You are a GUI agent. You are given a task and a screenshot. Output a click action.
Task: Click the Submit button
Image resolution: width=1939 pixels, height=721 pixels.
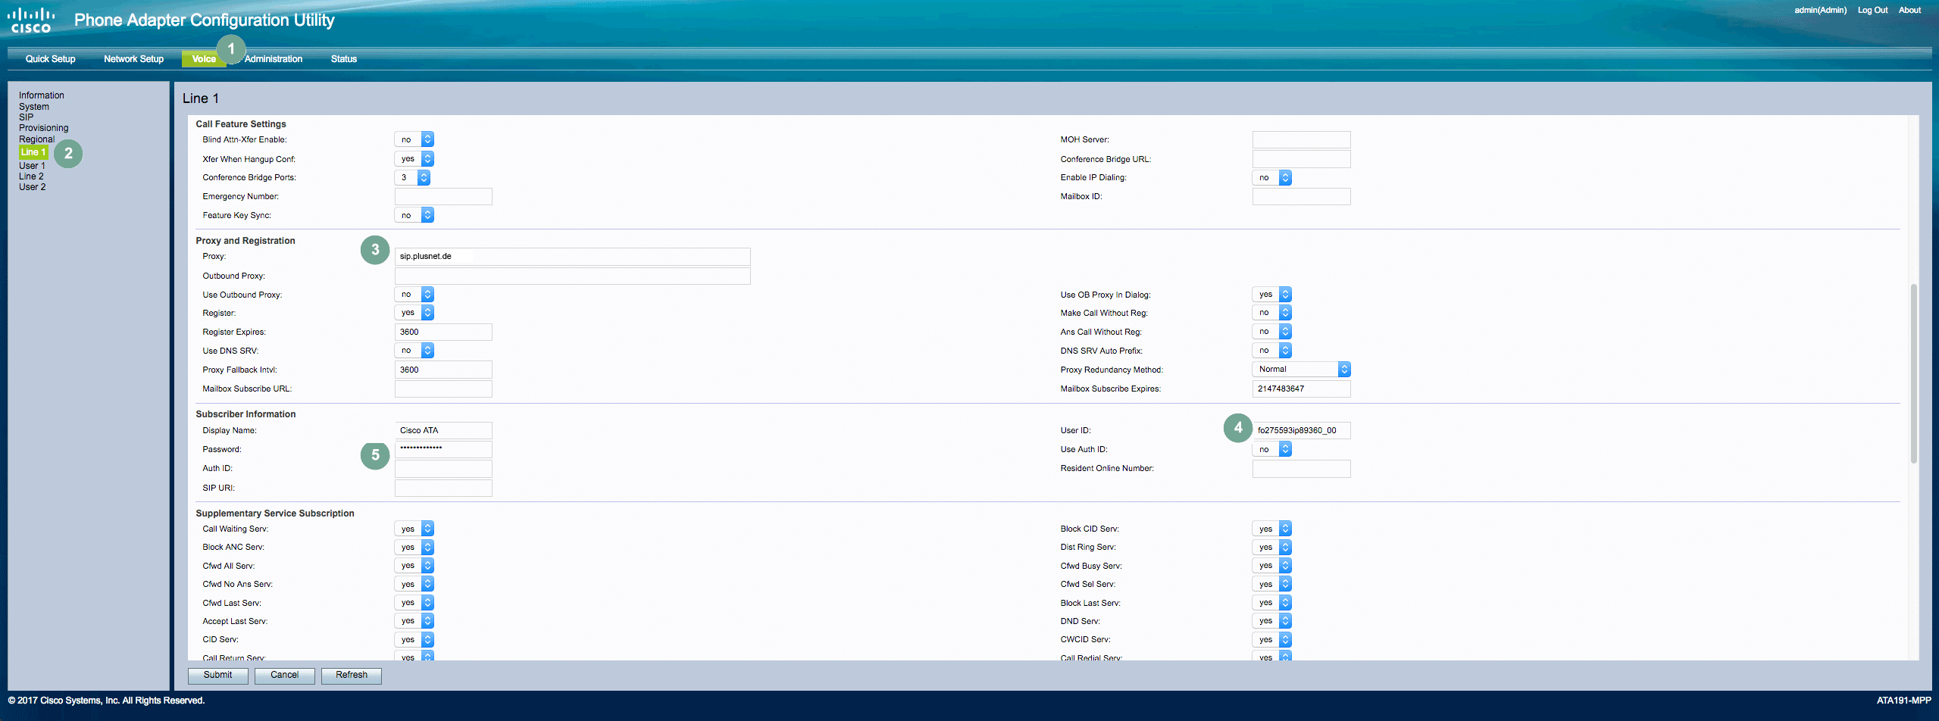click(x=218, y=675)
